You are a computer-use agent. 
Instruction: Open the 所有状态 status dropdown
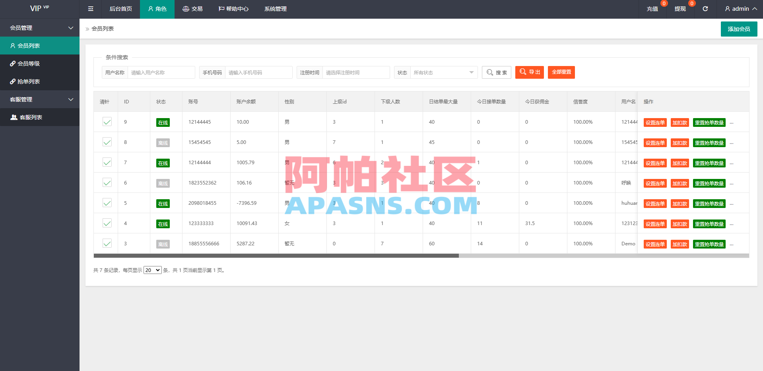click(443, 72)
